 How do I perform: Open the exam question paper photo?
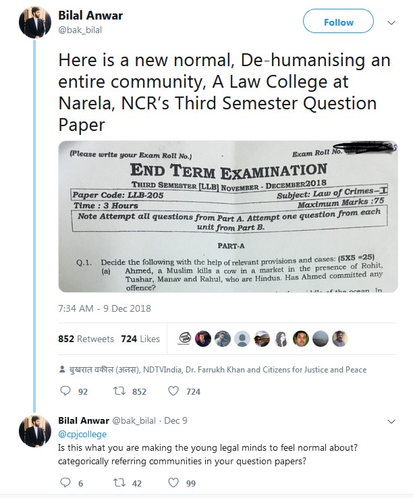pos(228,217)
